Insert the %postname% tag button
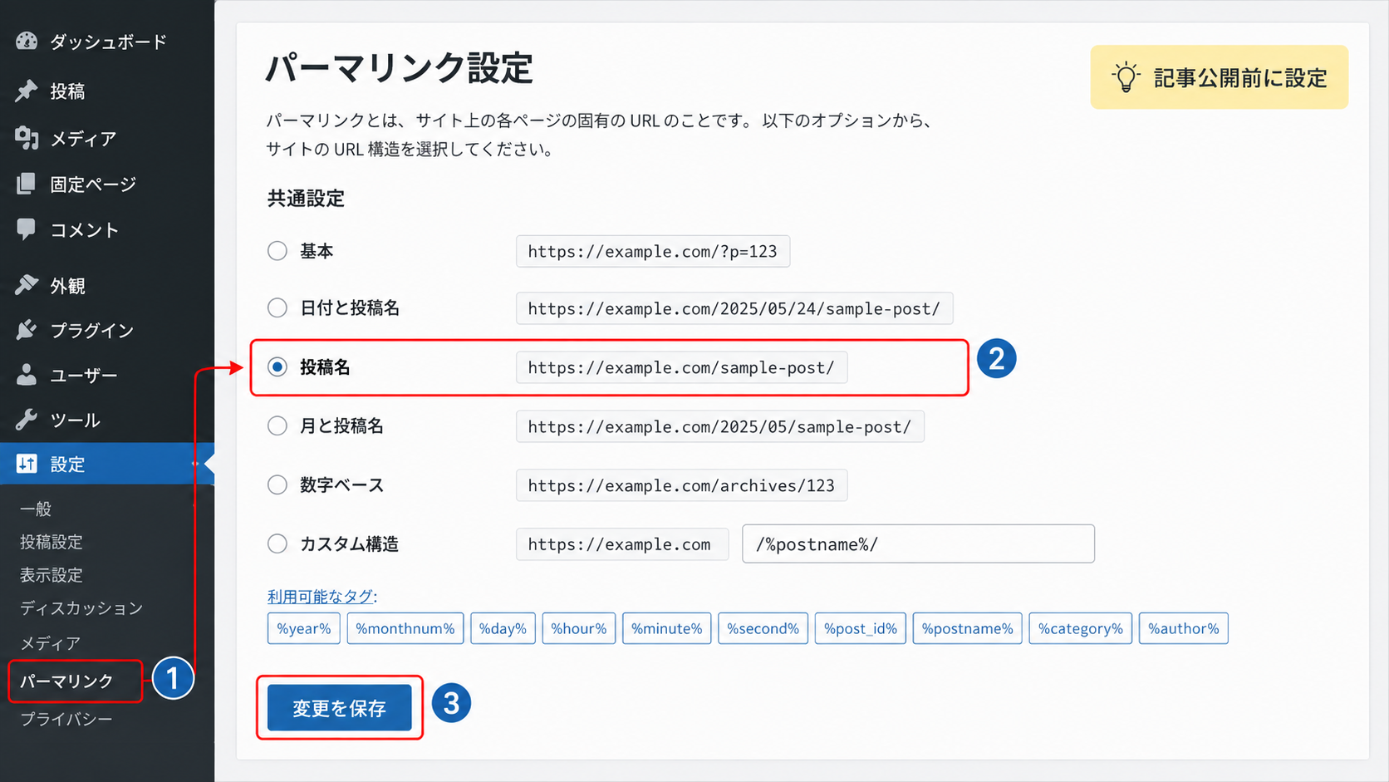 pyautogui.click(x=967, y=628)
